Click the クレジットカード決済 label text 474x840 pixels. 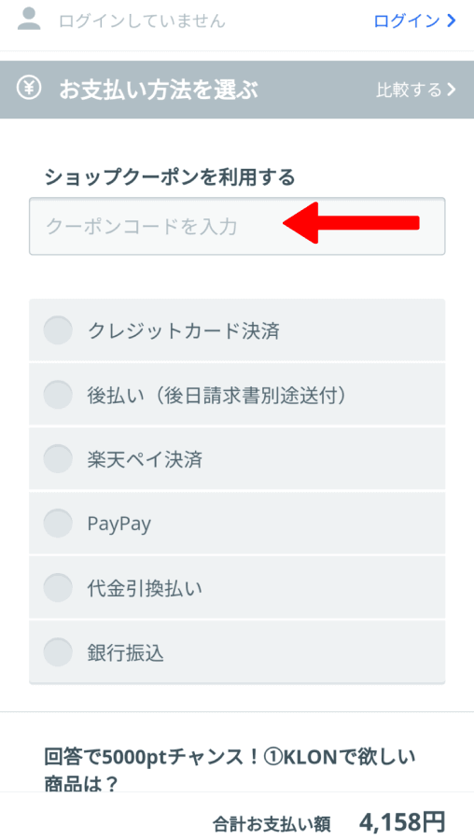coord(184,331)
